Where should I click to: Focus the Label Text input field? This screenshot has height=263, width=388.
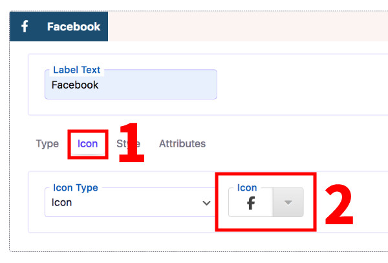point(131,85)
